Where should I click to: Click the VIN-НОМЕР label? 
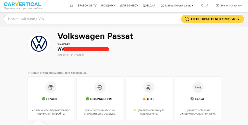[64, 44]
